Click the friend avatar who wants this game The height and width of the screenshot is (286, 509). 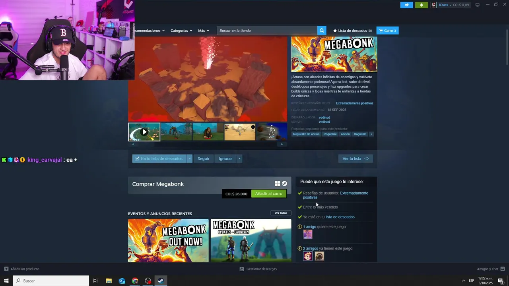308,234
